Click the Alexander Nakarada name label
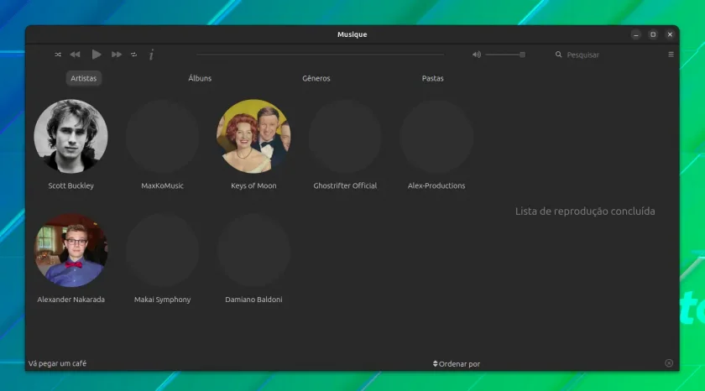The image size is (705, 391). tap(71, 300)
